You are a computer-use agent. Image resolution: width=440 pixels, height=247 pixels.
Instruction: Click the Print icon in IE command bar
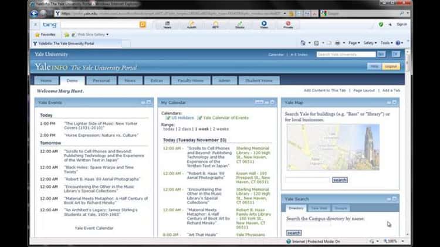coord(337,43)
